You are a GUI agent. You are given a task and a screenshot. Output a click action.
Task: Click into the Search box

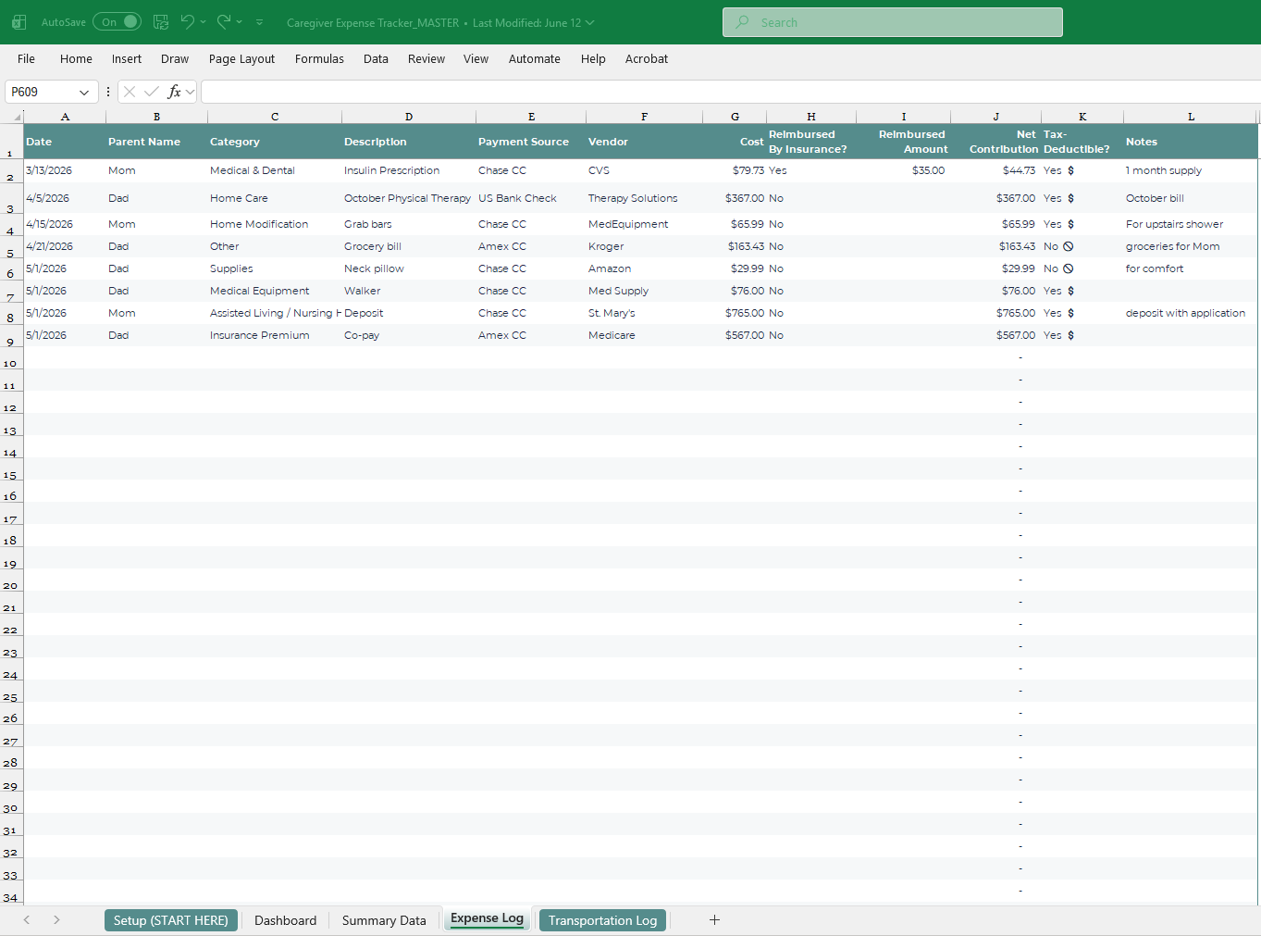pyautogui.click(x=892, y=22)
